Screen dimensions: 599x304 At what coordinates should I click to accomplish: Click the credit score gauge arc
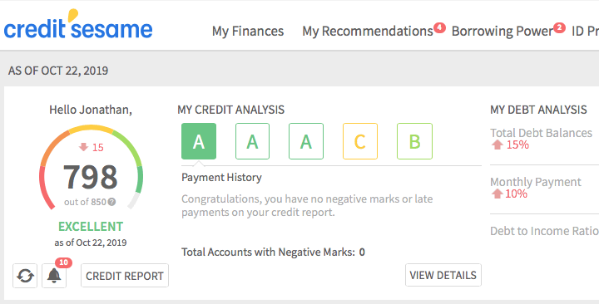(x=91, y=130)
